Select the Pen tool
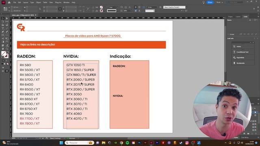This screenshot has width=260, height=146. [x=3, y=32]
